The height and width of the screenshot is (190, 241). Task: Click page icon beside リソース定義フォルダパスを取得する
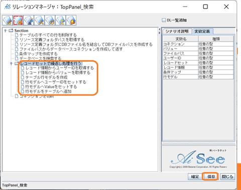17,39
